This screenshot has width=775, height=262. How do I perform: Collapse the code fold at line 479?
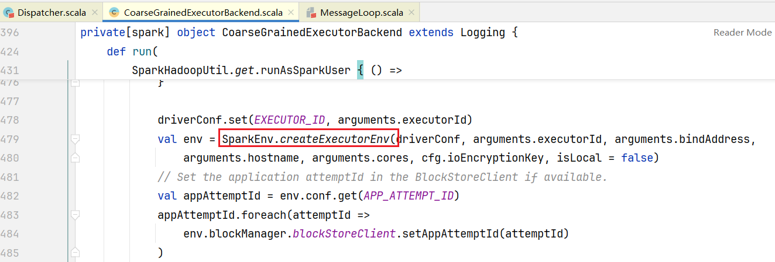pos(74,139)
